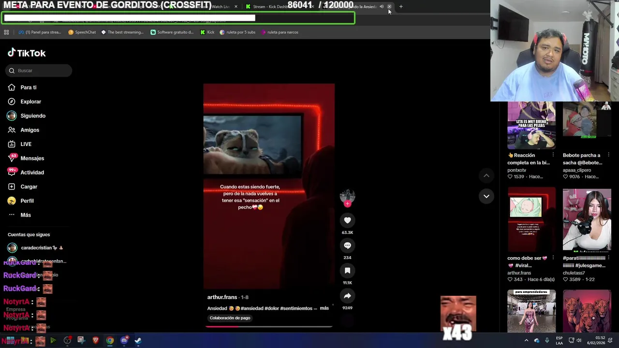Image resolution: width=619 pixels, height=348 pixels.
Task: Open the TikTok home logo
Action: click(x=27, y=53)
